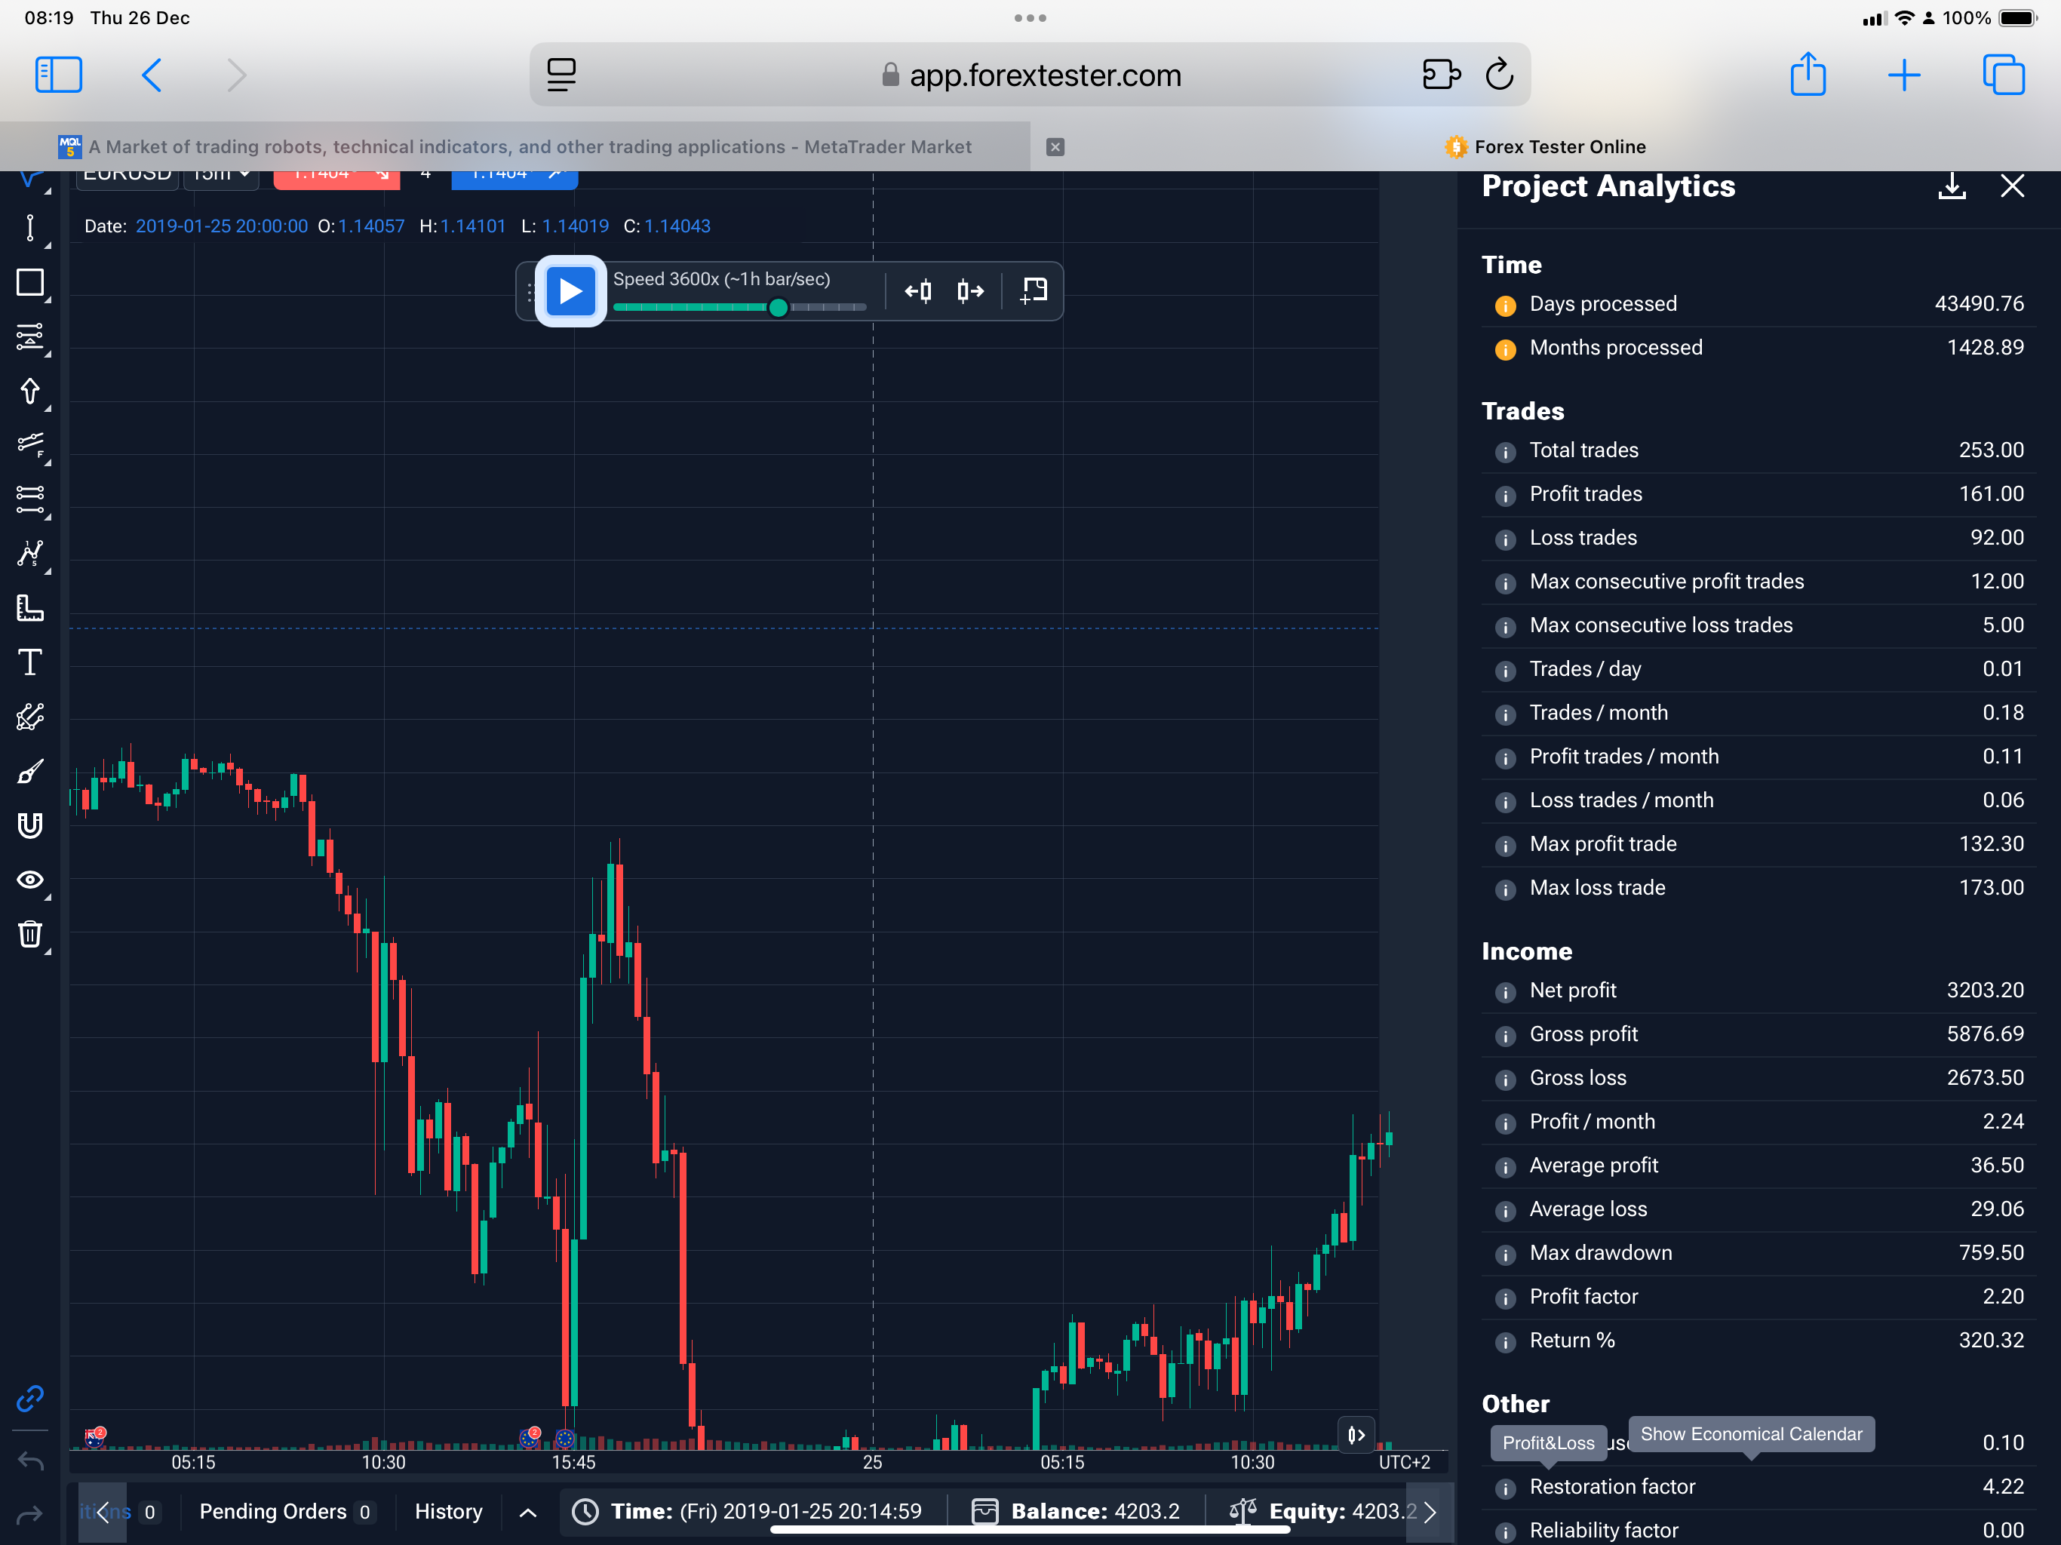Click the step-forward-one-bar icon
Image resolution: width=2061 pixels, height=1545 pixels.
pyautogui.click(x=970, y=292)
